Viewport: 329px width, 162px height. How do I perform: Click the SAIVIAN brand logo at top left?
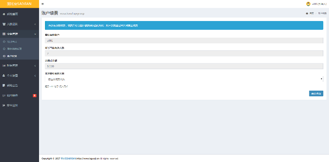[19, 4]
